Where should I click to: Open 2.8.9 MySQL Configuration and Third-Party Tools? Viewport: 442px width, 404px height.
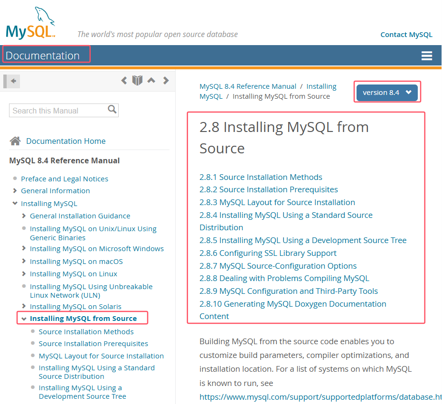point(289,291)
